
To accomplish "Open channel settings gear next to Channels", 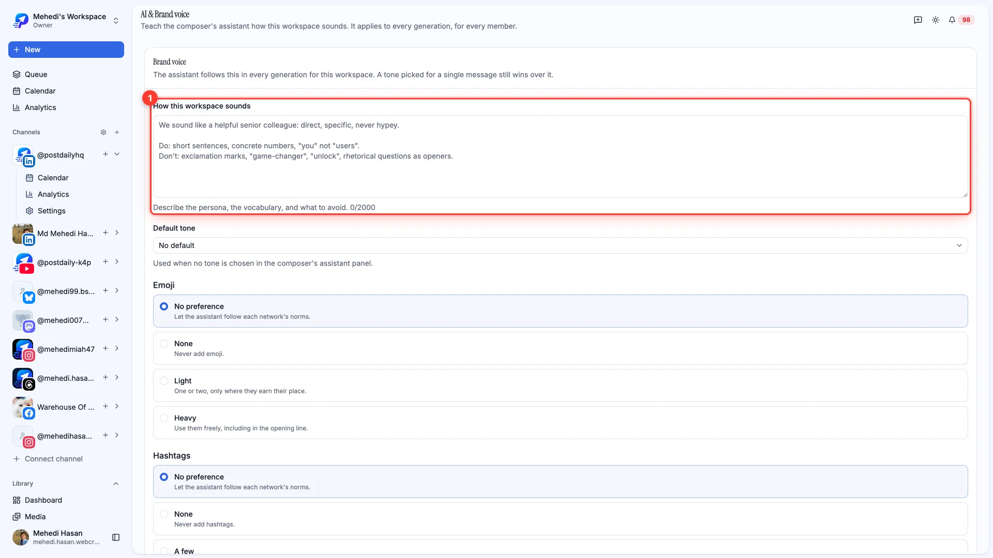I will tap(103, 132).
